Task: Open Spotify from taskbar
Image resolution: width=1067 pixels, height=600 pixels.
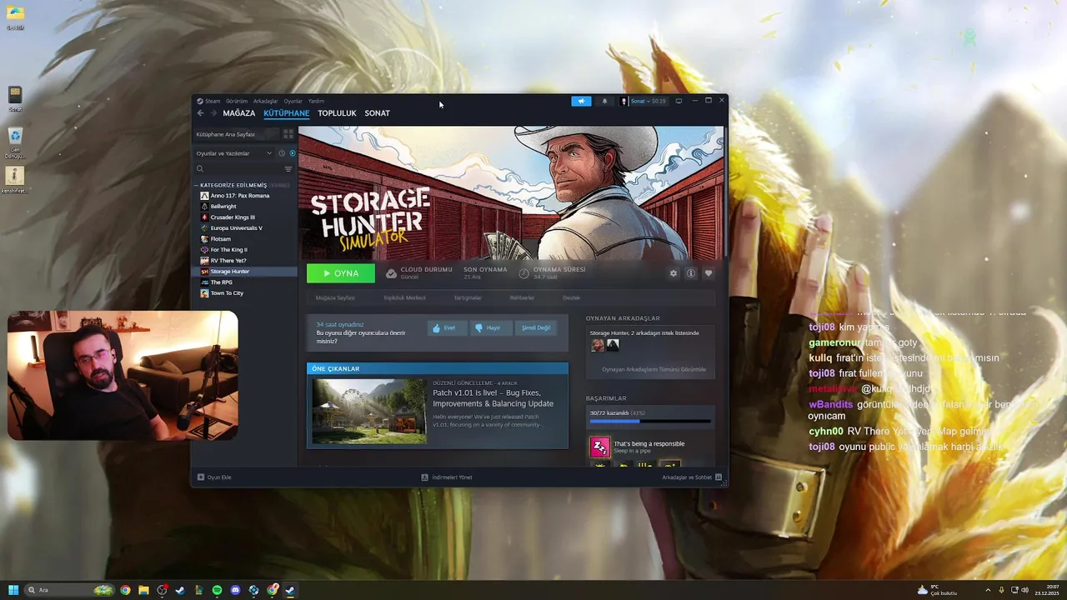Action: (217, 590)
